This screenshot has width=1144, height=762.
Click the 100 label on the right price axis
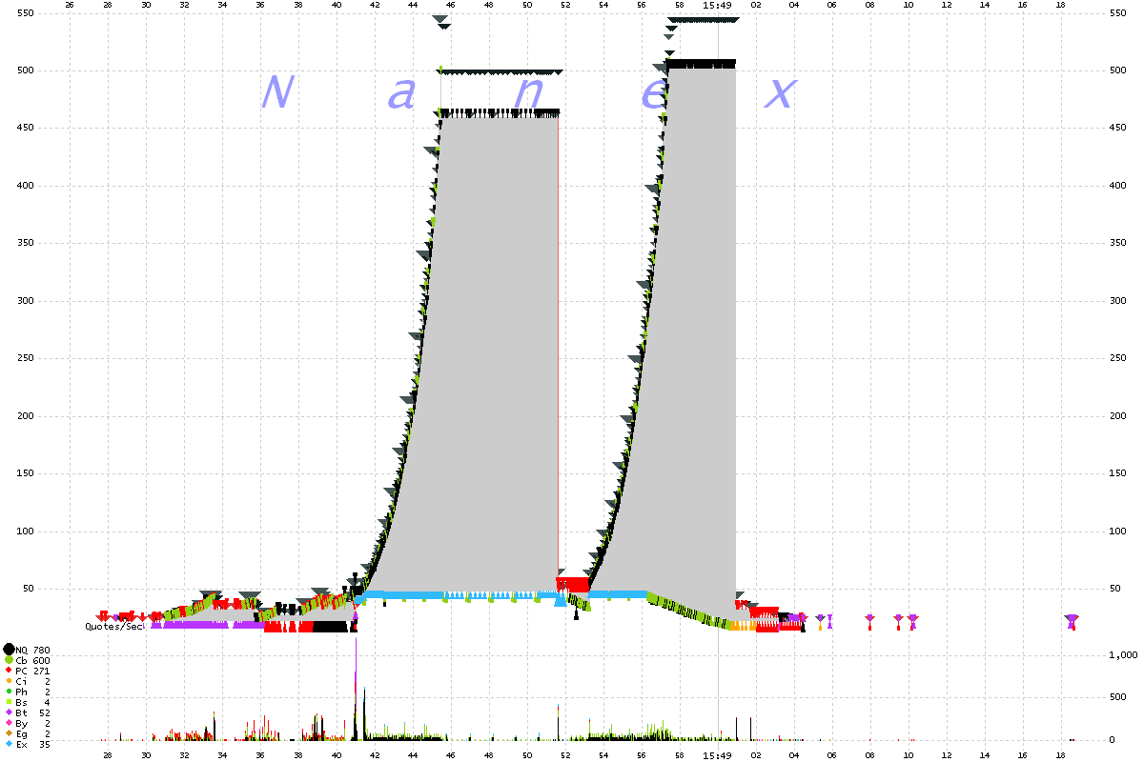(1119, 531)
